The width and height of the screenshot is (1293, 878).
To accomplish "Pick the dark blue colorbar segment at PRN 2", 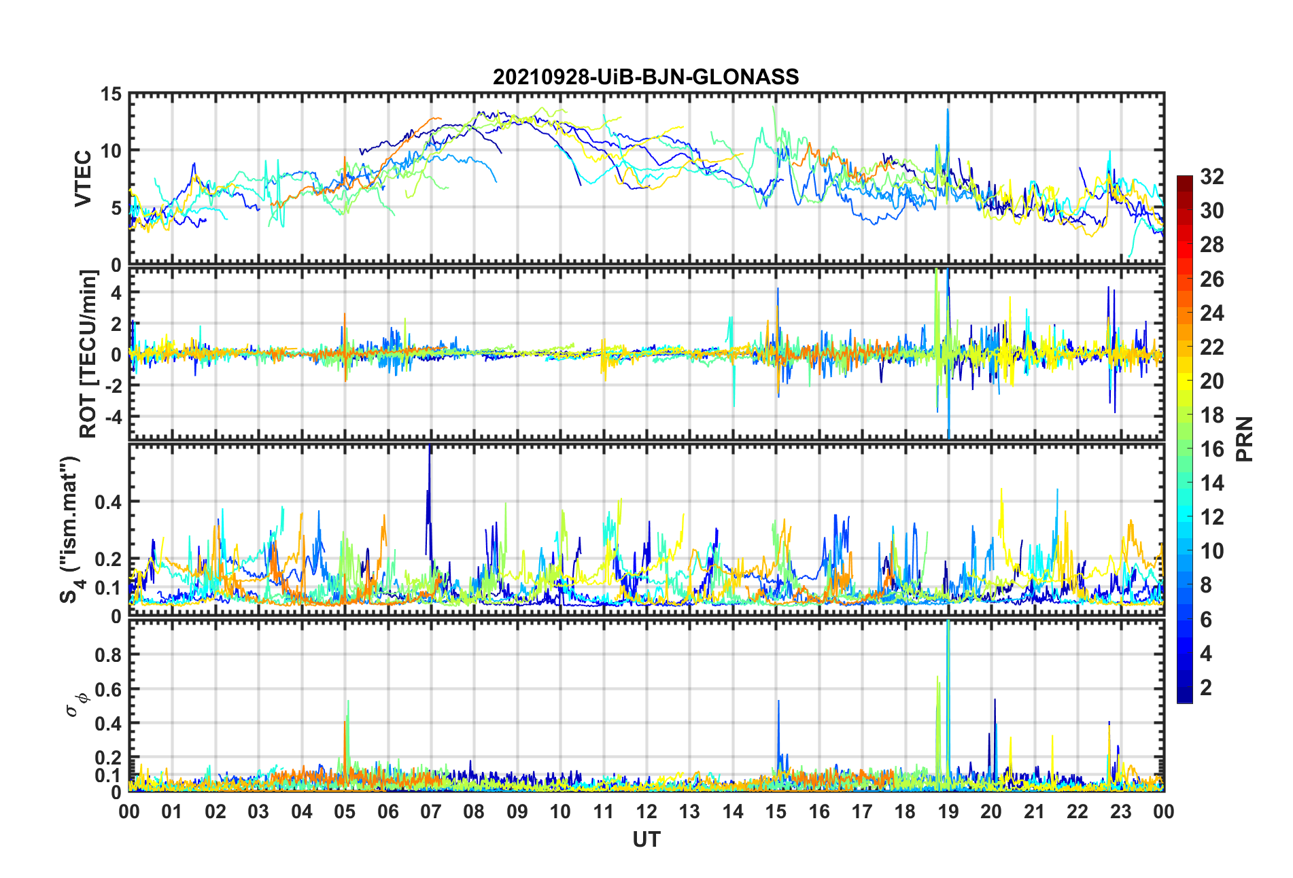I will point(1185,688).
